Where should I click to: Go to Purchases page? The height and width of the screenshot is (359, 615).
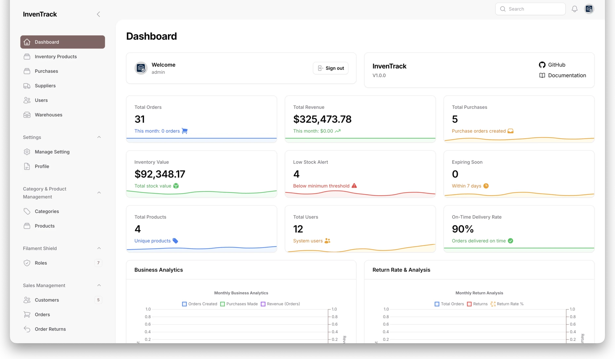coord(62,71)
